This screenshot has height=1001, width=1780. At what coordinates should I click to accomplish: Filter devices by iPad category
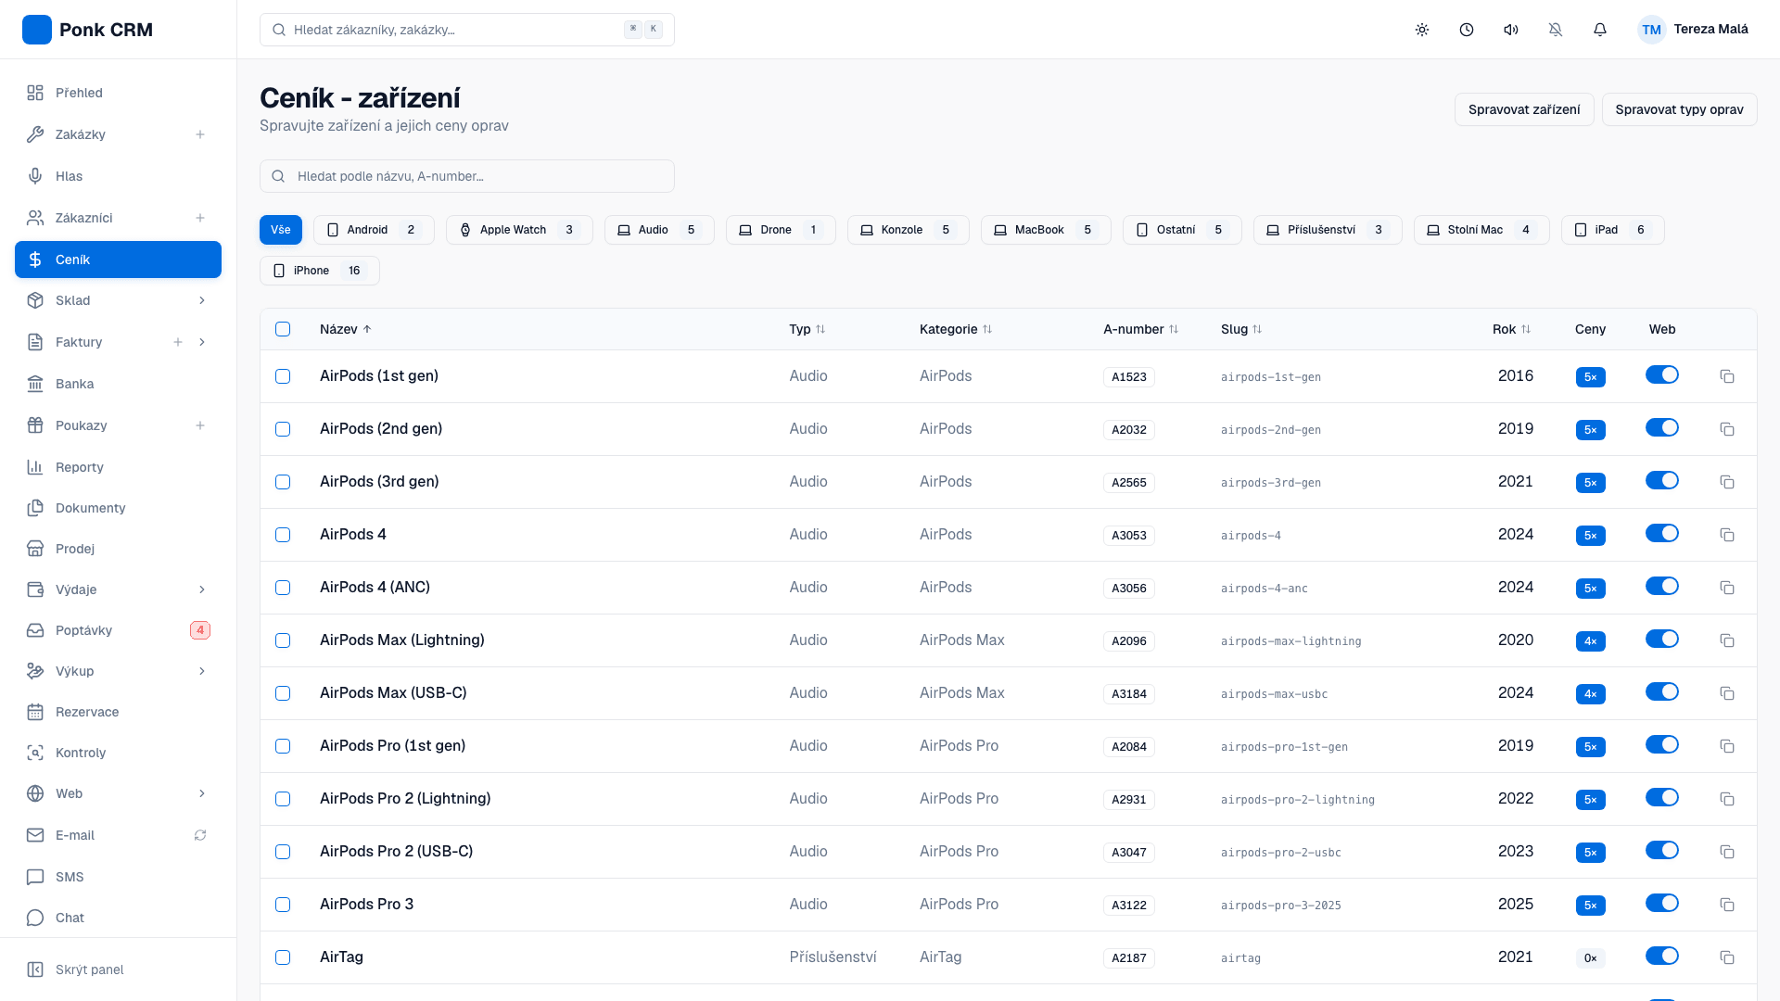1613,230
